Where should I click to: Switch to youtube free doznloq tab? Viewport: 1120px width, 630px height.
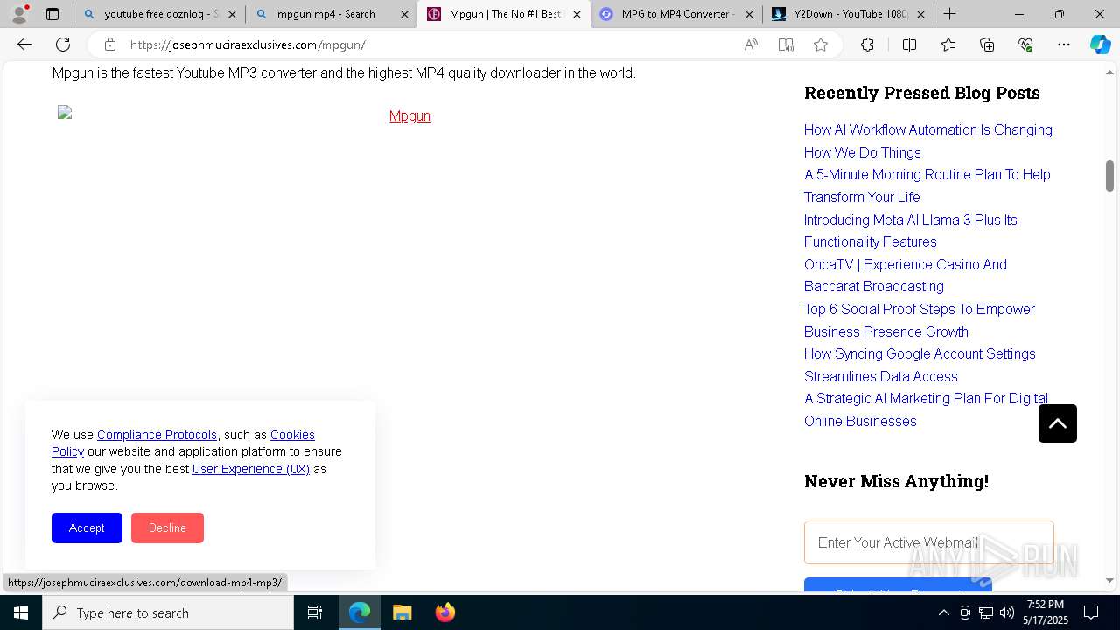click(159, 14)
